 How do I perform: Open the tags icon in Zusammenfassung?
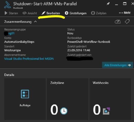(x=127, y=21)
